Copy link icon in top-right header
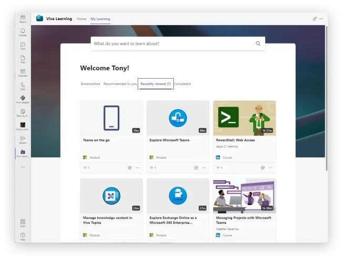343x260 pixels. click(315, 19)
